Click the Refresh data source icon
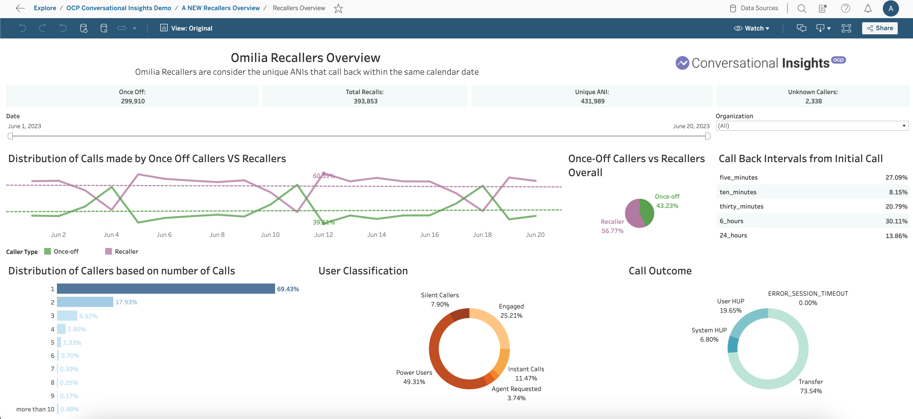Viewport: 913px width, 419px height. point(84,28)
